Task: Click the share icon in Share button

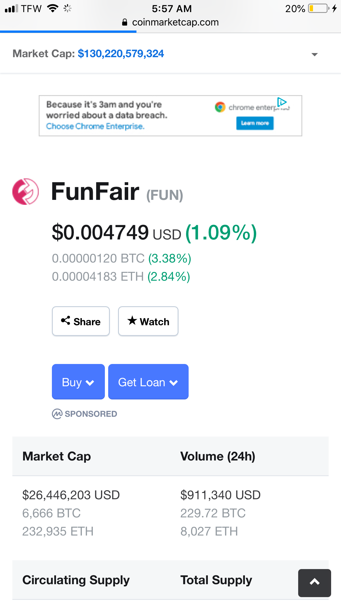Action: pyautogui.click(x=66, y=320)
